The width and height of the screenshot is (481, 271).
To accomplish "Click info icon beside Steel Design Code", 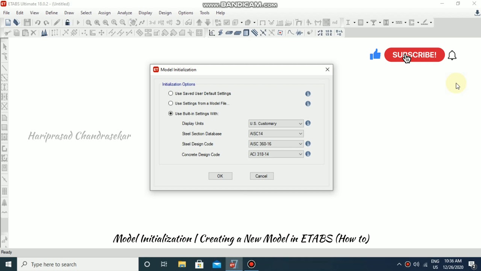I will 308,143.
